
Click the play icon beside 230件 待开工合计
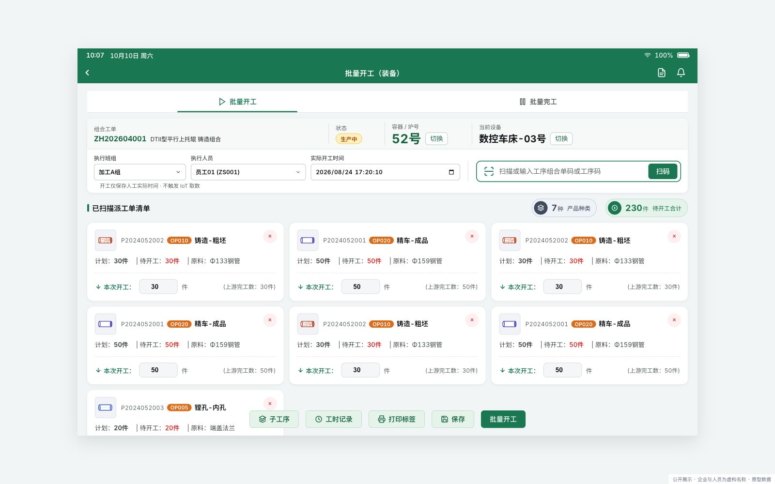614,208
